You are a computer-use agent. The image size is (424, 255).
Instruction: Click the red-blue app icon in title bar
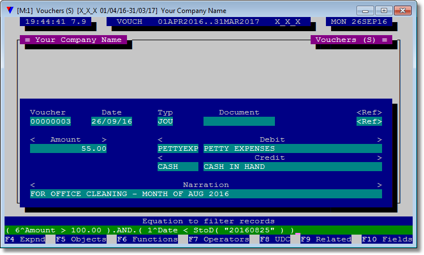tap(10, 11)
